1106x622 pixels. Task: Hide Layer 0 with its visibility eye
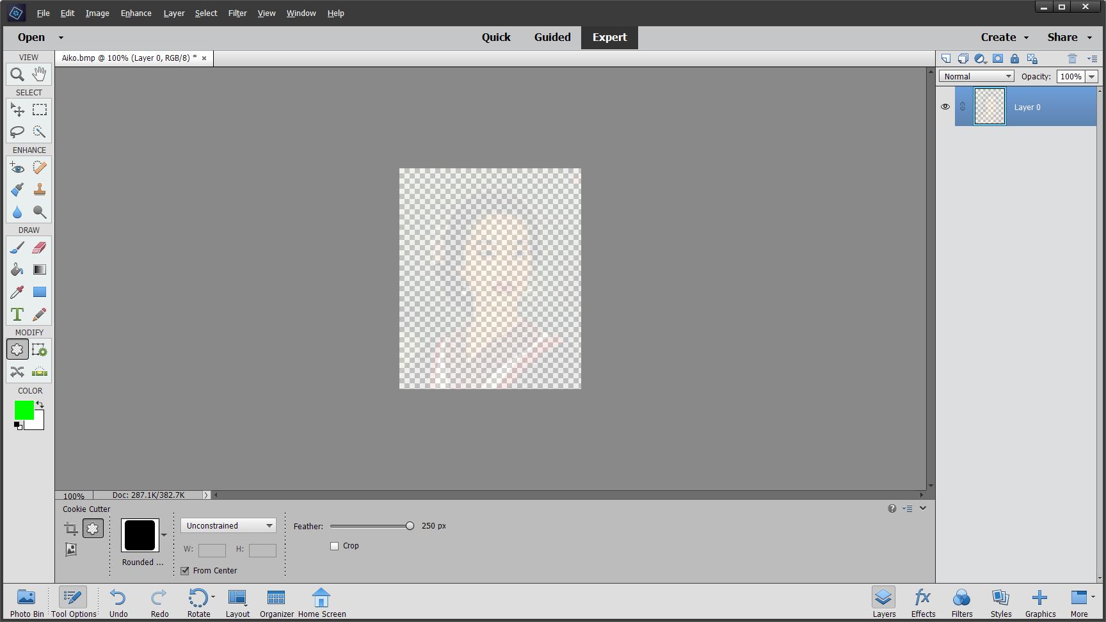click(945, 107)
